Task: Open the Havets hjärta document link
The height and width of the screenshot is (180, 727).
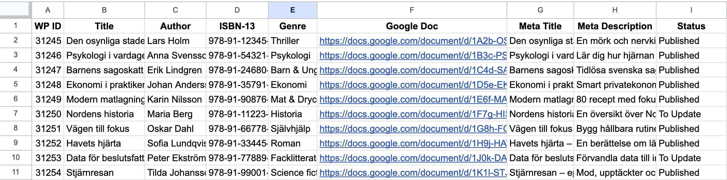Action: tap(412, 143)
